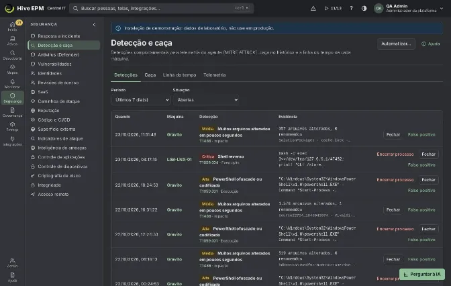
Task: Open Revisões de acesso in sidebar
Action: click(x=64, y=83)
